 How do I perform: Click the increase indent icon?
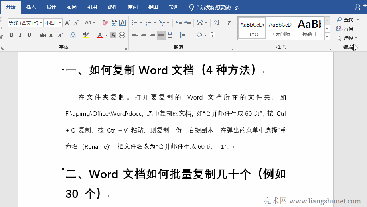click(187, 23)
